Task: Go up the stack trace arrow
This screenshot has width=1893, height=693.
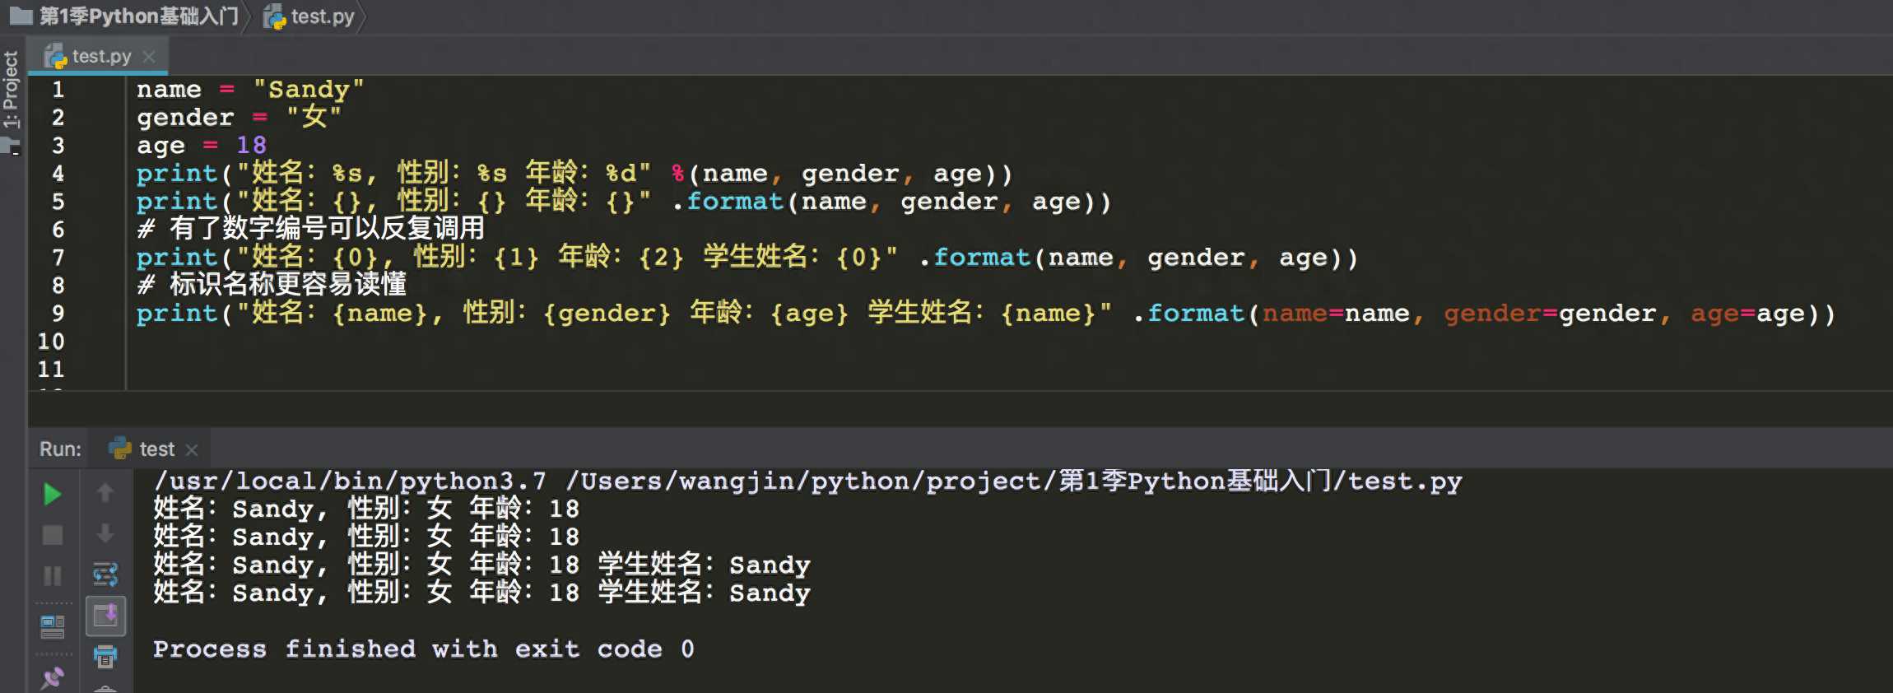Action: click(x=105, y=493)
